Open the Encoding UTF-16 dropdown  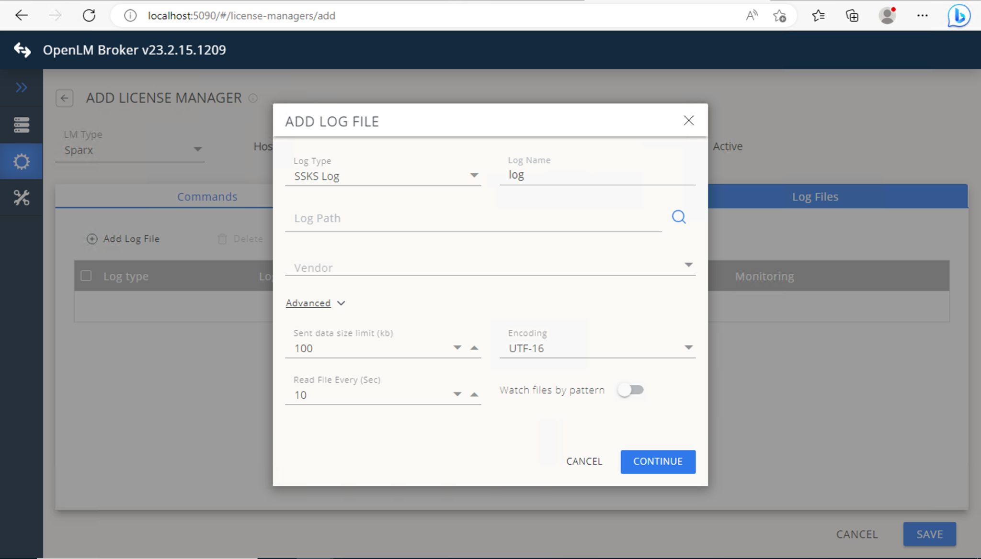coord(688,348)
